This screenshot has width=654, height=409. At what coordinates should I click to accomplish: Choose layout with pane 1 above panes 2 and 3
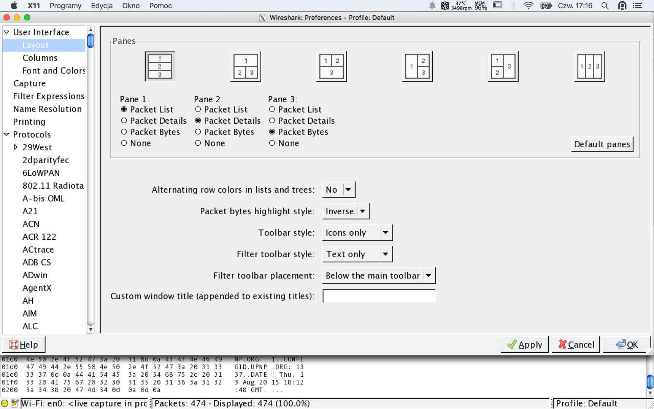click(246, 66)
